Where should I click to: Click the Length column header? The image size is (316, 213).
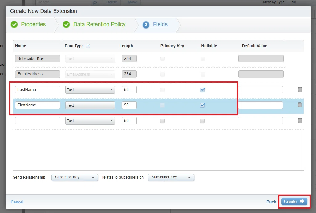[x=126, y=46]
